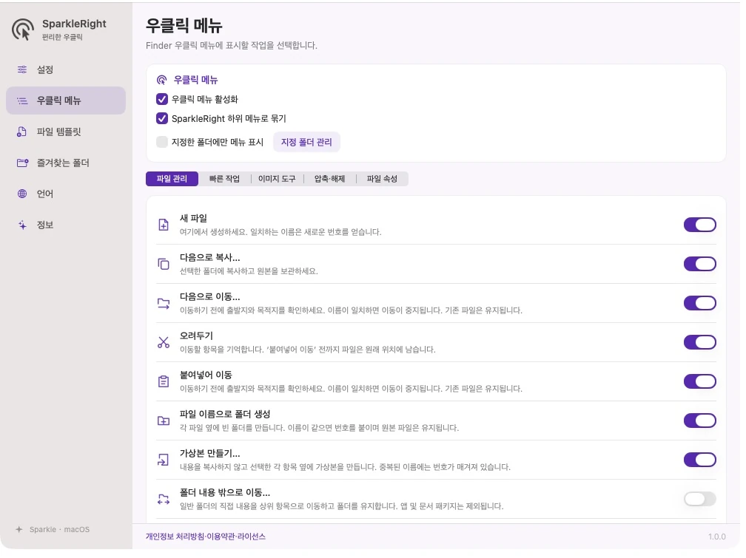The height and width of the screenshot is (558, 746).
Task: Click the SparkleRight app logo icon
Action: 23,30
